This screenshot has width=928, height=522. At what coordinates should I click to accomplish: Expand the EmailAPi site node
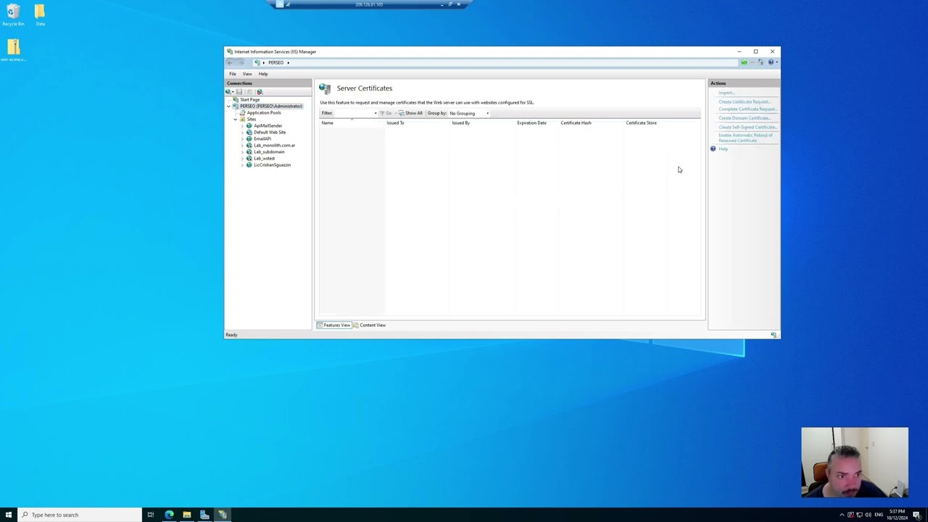[242, 138]
